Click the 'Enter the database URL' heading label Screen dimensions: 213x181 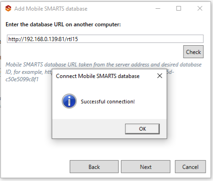(63, 24)
